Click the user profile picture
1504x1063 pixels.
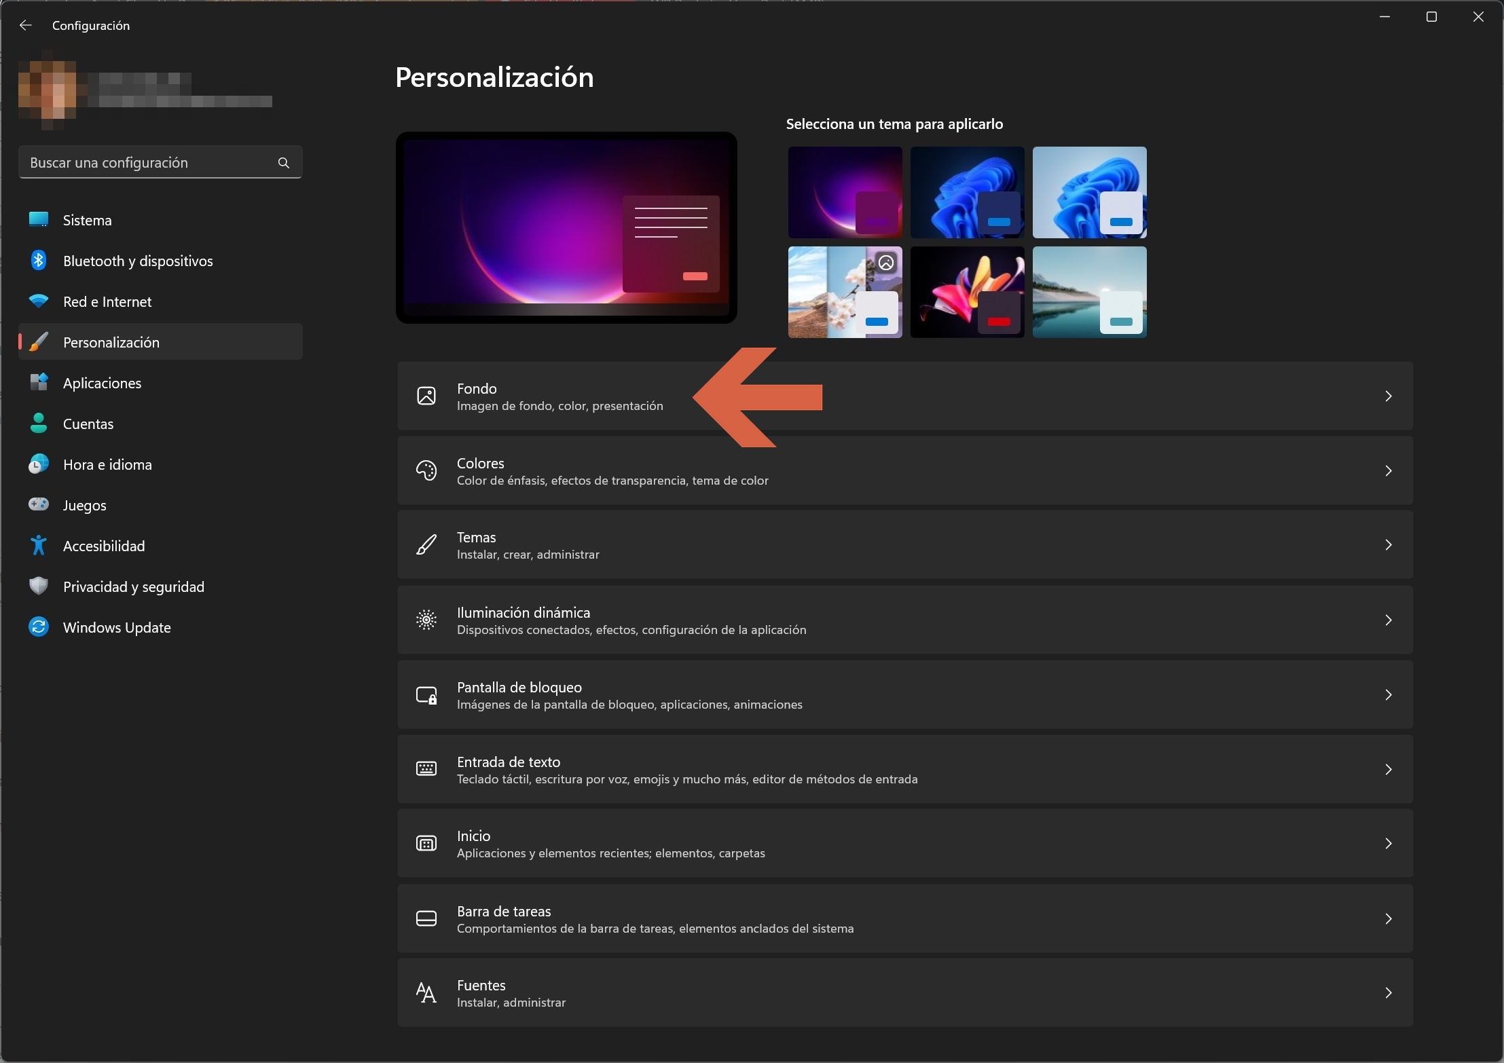coord(48,90)
